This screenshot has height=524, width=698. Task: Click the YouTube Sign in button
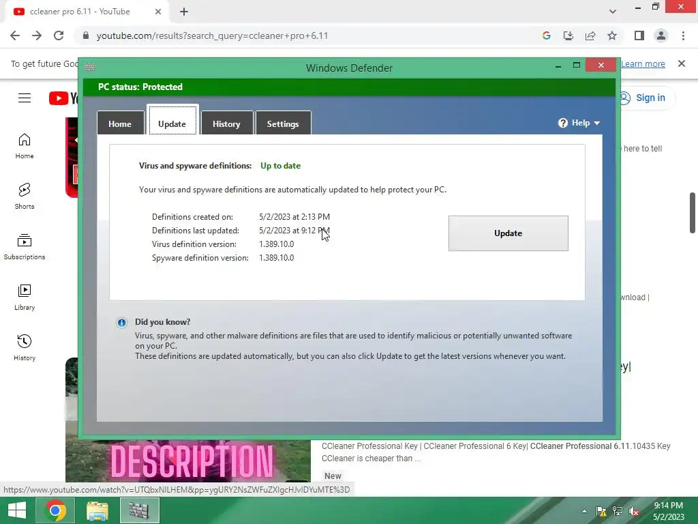(x=645, y=98)
